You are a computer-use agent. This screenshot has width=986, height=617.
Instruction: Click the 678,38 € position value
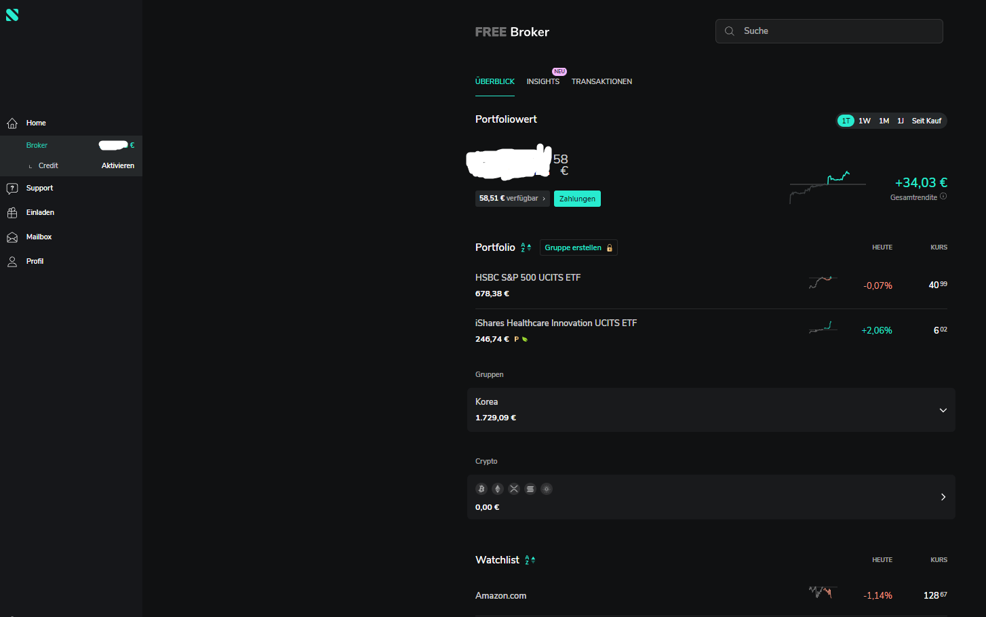pyautogui.click(x=492, y=294)
